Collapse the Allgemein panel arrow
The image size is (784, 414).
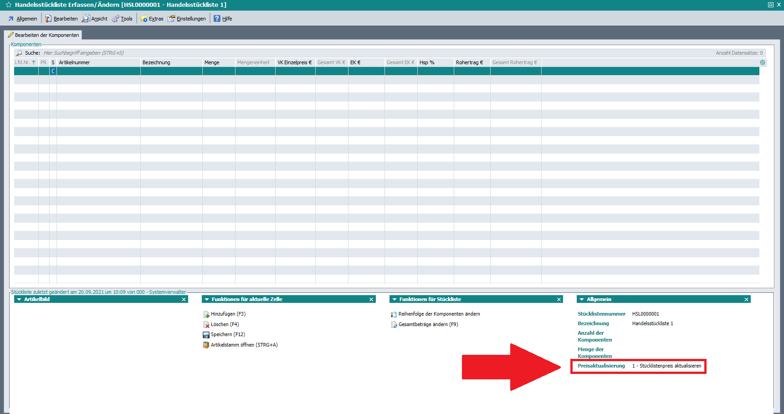click(582, 300)
